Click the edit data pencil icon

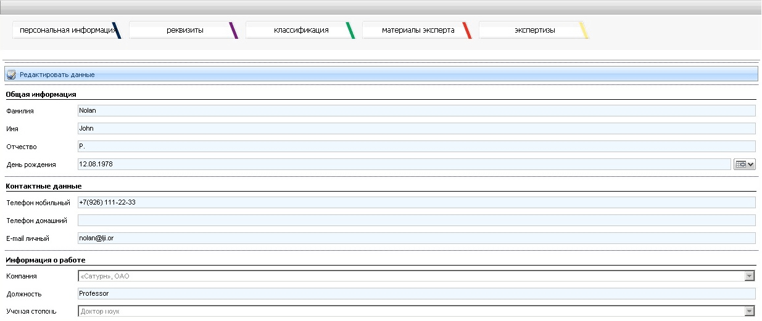(x=11, y=75)
